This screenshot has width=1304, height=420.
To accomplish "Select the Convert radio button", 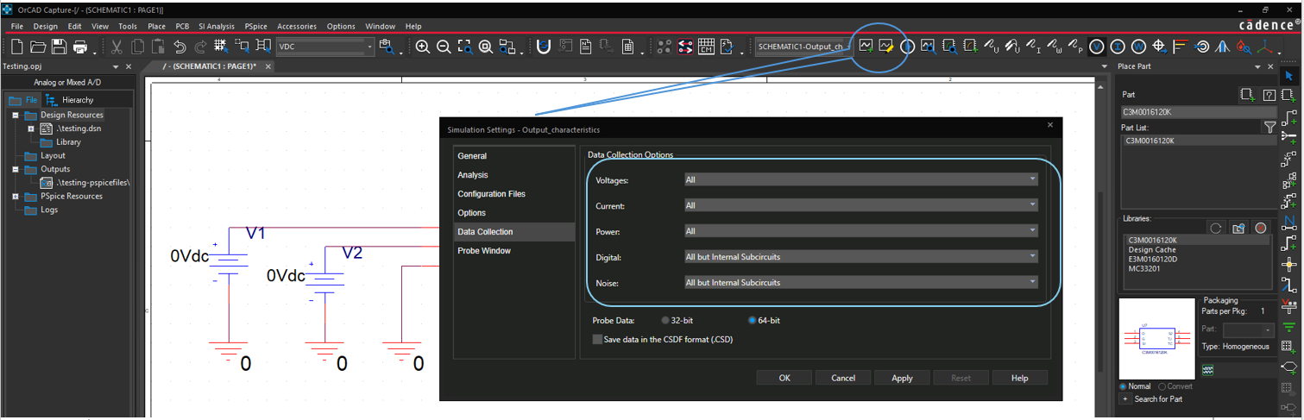I will point(1162,386).
